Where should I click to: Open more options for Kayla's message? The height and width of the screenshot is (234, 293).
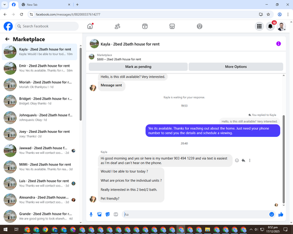click(250, 160)
